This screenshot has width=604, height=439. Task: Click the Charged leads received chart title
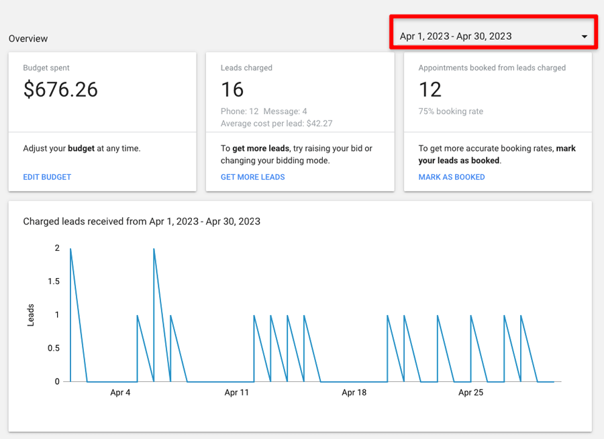(142, 221)
